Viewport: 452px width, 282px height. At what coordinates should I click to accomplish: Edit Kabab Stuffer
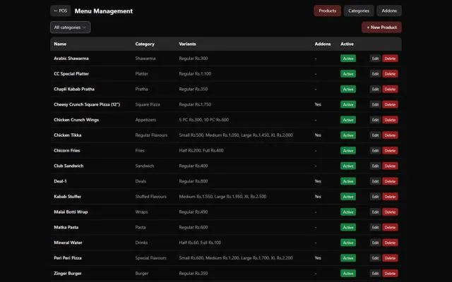(375, 197)
